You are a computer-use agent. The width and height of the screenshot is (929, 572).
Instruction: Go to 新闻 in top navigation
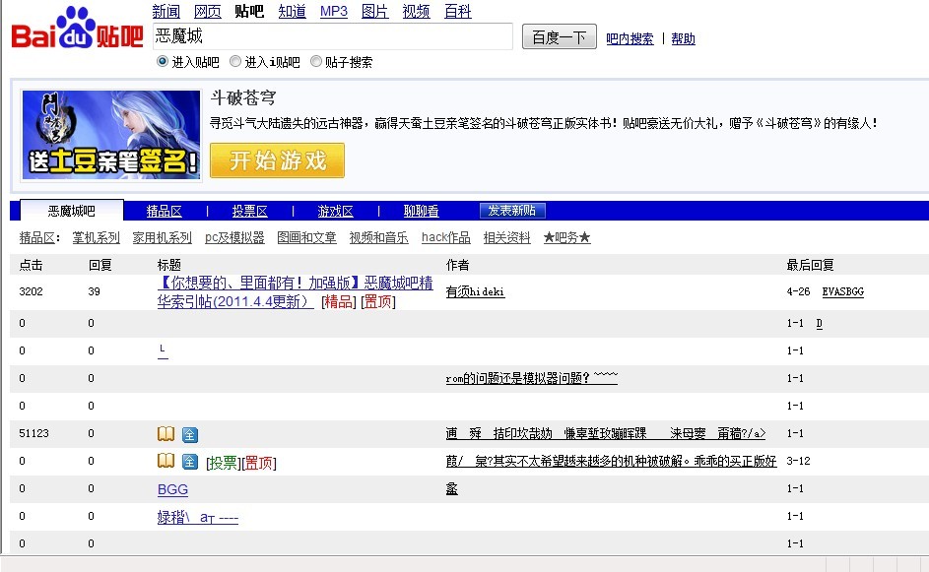point(166,11)
